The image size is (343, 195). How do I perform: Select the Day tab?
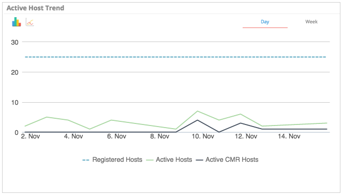265,22
